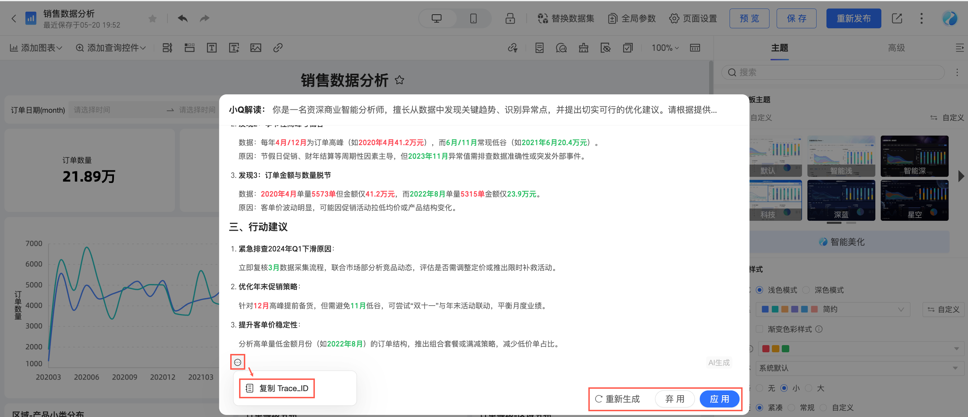Viewport: 968px width, 417px height.
Task: Enable 渐变色彩样式 checkbox
Action: 760,329
